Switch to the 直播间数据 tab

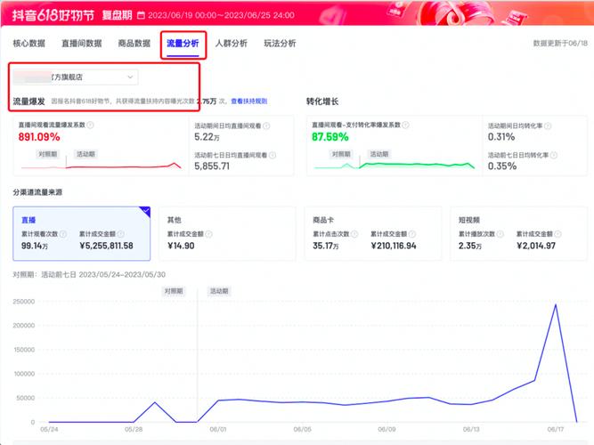coord(82,44)
